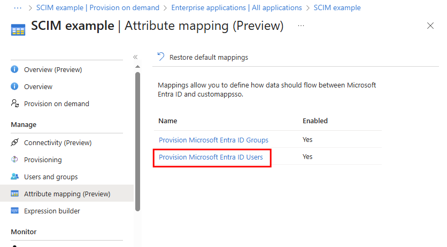
Task: Open Connectivity (Preview)
Action: pos(58,142)
